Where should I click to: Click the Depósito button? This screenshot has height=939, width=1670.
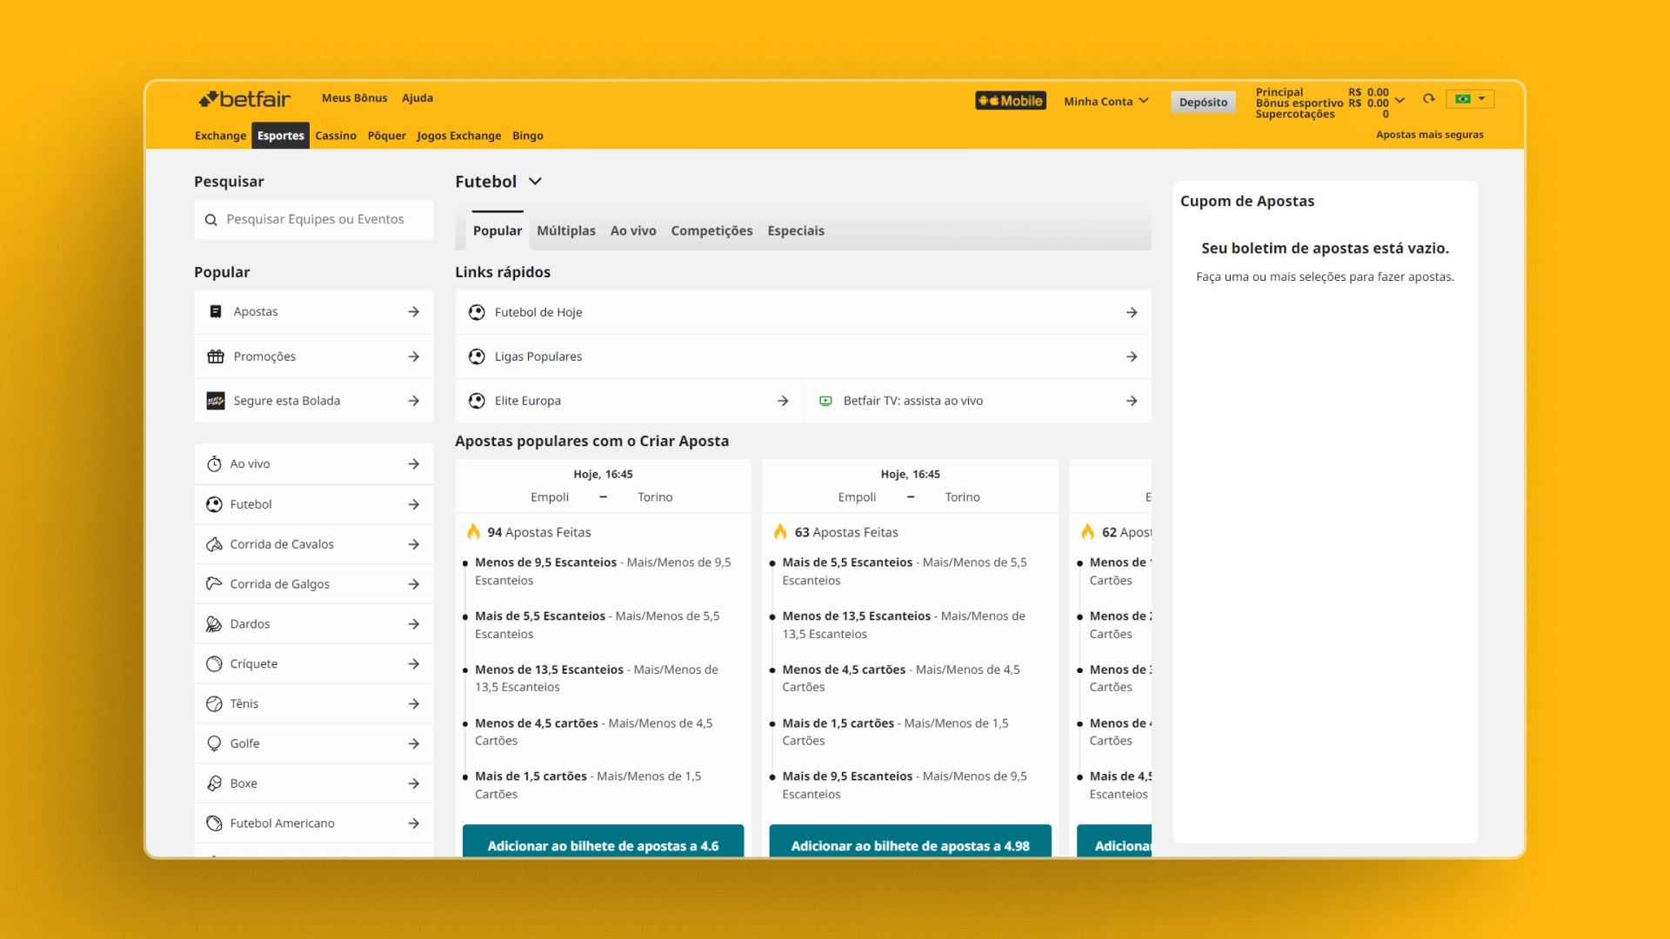[x=1203, y=103]
